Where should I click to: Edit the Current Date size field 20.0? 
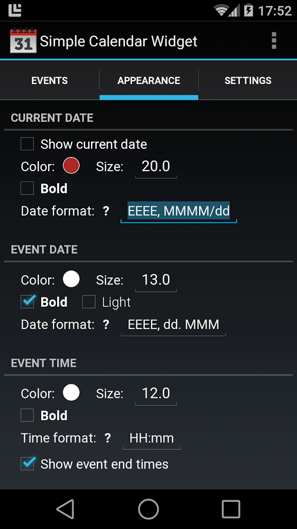(x=156, y=166)
